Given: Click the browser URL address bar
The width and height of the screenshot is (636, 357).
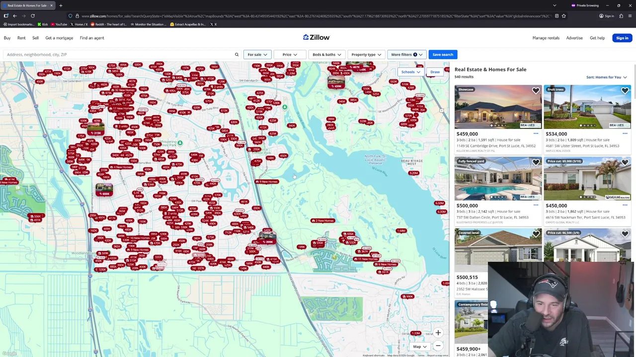Looking at the screenshot, I should coord(316,16).
